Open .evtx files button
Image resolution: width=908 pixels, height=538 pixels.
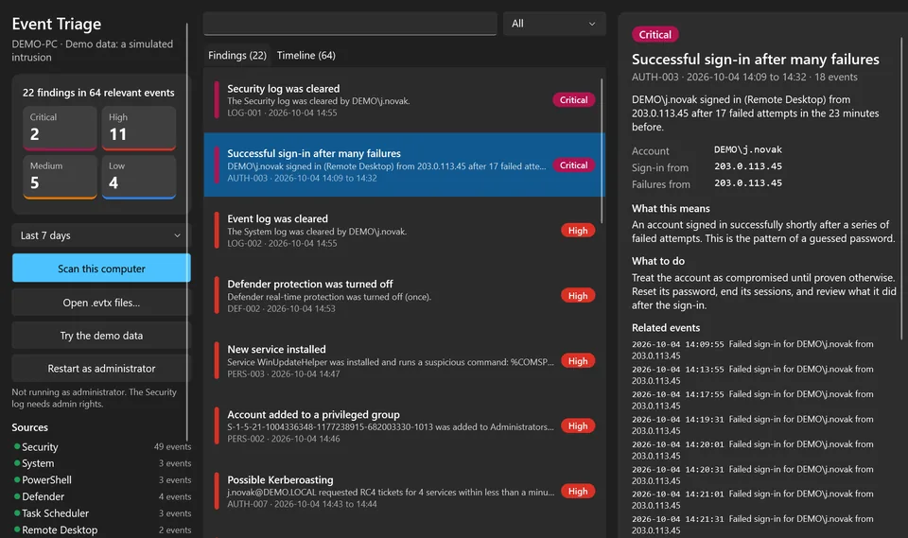101,303
